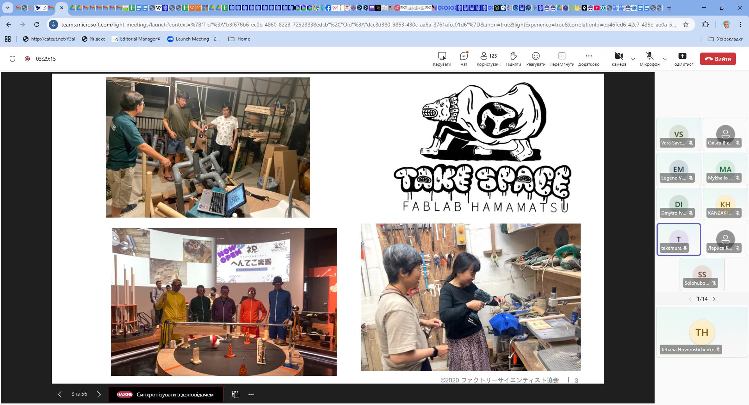Bookmark this page with star icon
Viewport: 749px width, 405px height.
point(686,25)
